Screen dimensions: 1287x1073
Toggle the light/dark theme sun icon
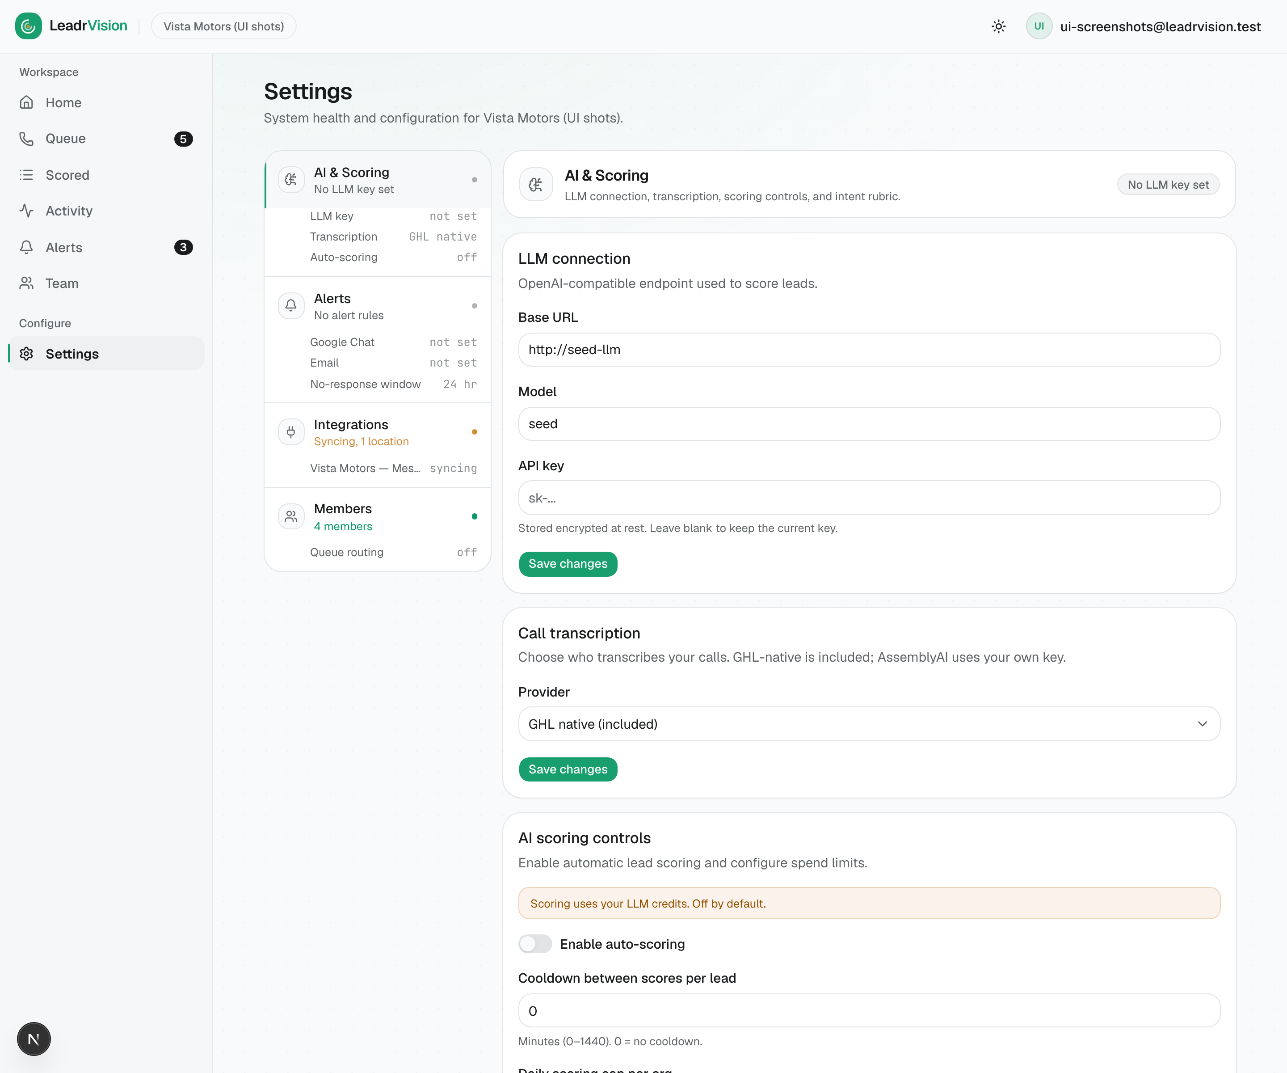point(998,26)
